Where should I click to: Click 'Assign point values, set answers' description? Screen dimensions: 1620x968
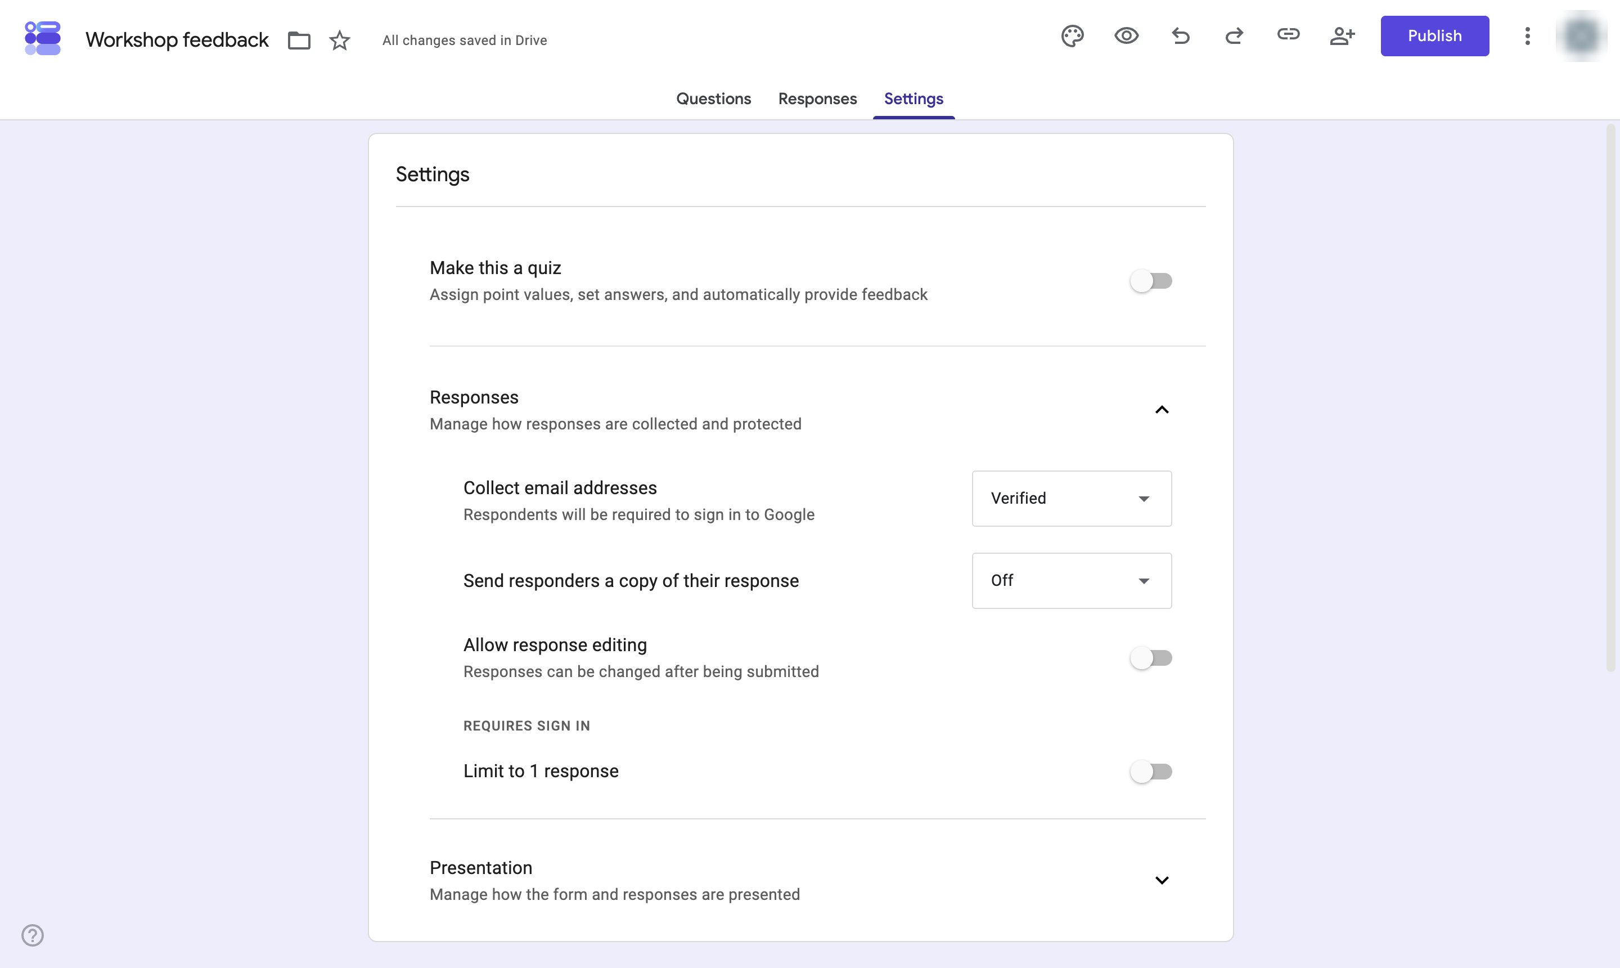[678, 295]
